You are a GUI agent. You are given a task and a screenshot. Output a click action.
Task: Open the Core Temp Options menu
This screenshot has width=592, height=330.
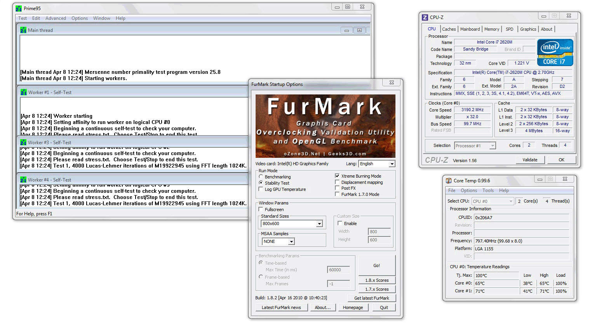469,190
